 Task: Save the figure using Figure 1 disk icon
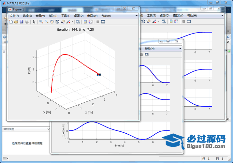[21, 22]
